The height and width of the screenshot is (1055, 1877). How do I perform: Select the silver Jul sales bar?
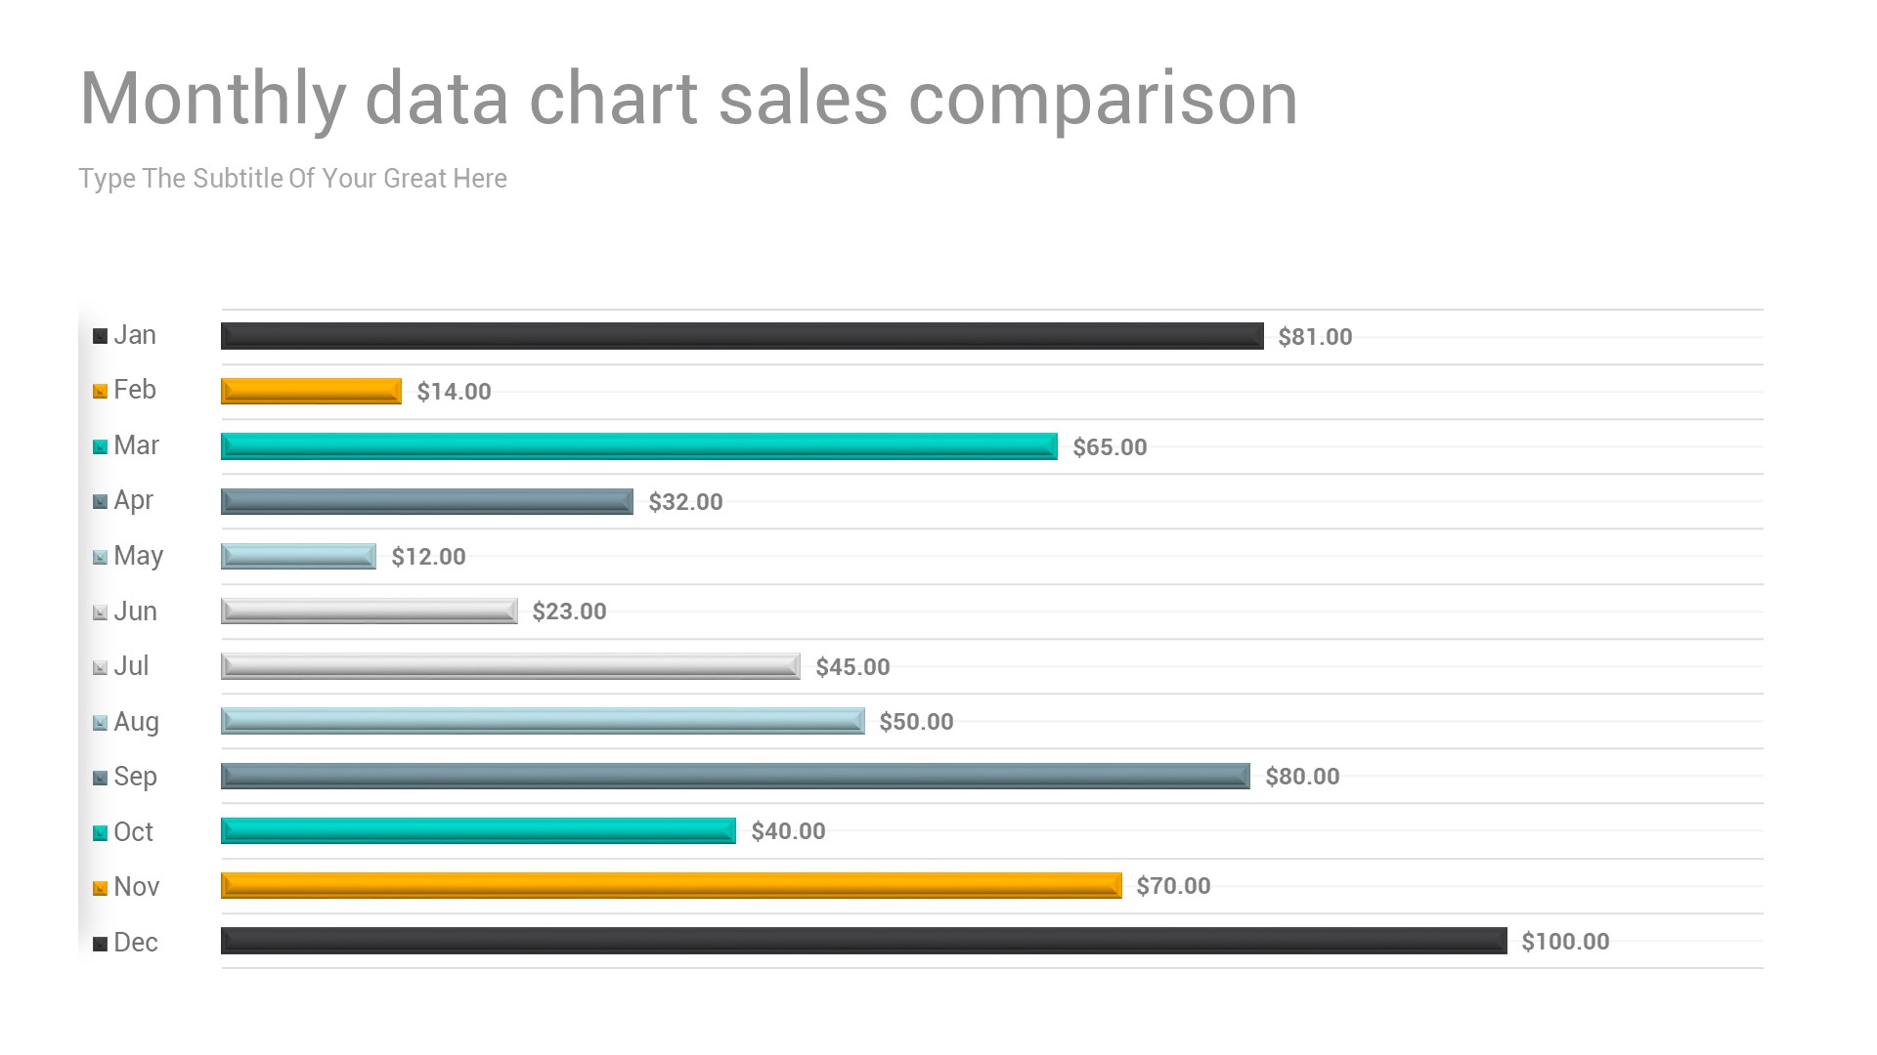click(510, 666)
